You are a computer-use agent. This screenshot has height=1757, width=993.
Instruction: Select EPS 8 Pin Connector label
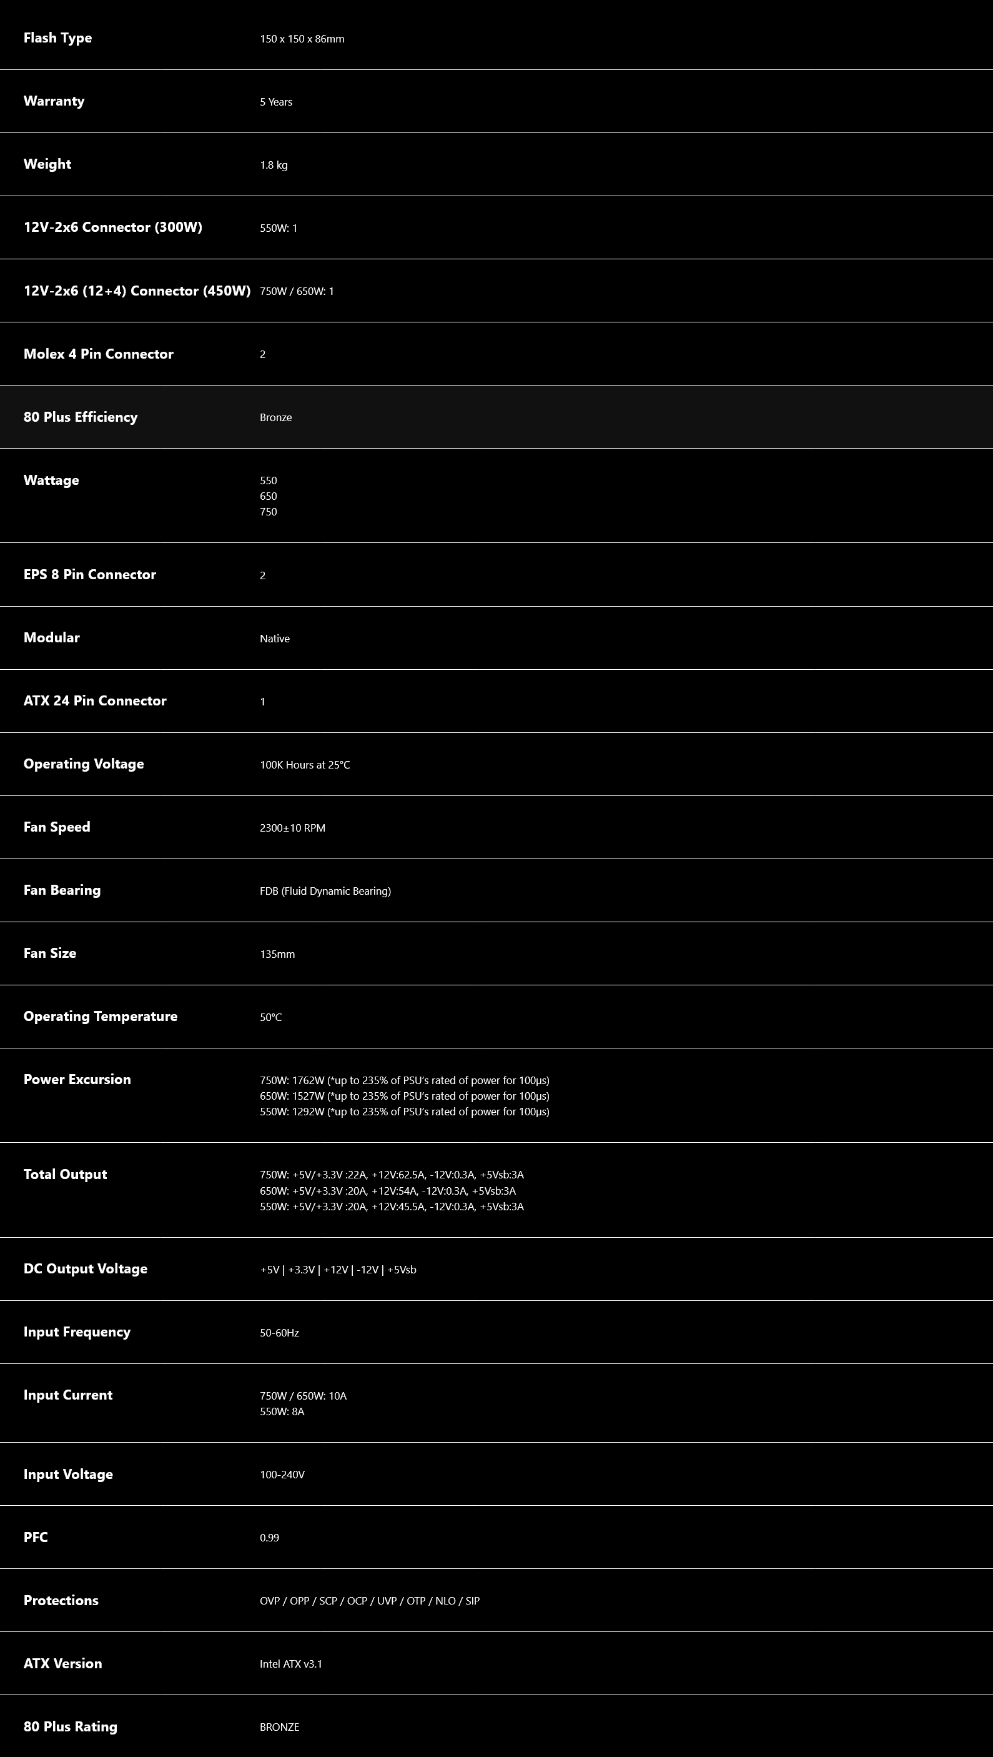pyautogui.click(x=89, y=574)
